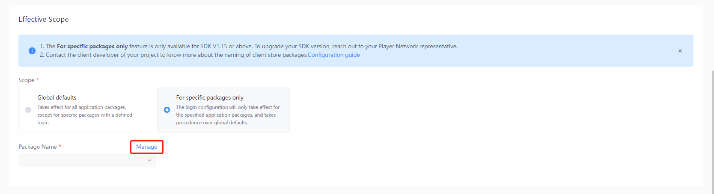Dismiss the SDK notice banner
Viewport: 714px width, 194px height.
tap(680, 51)
